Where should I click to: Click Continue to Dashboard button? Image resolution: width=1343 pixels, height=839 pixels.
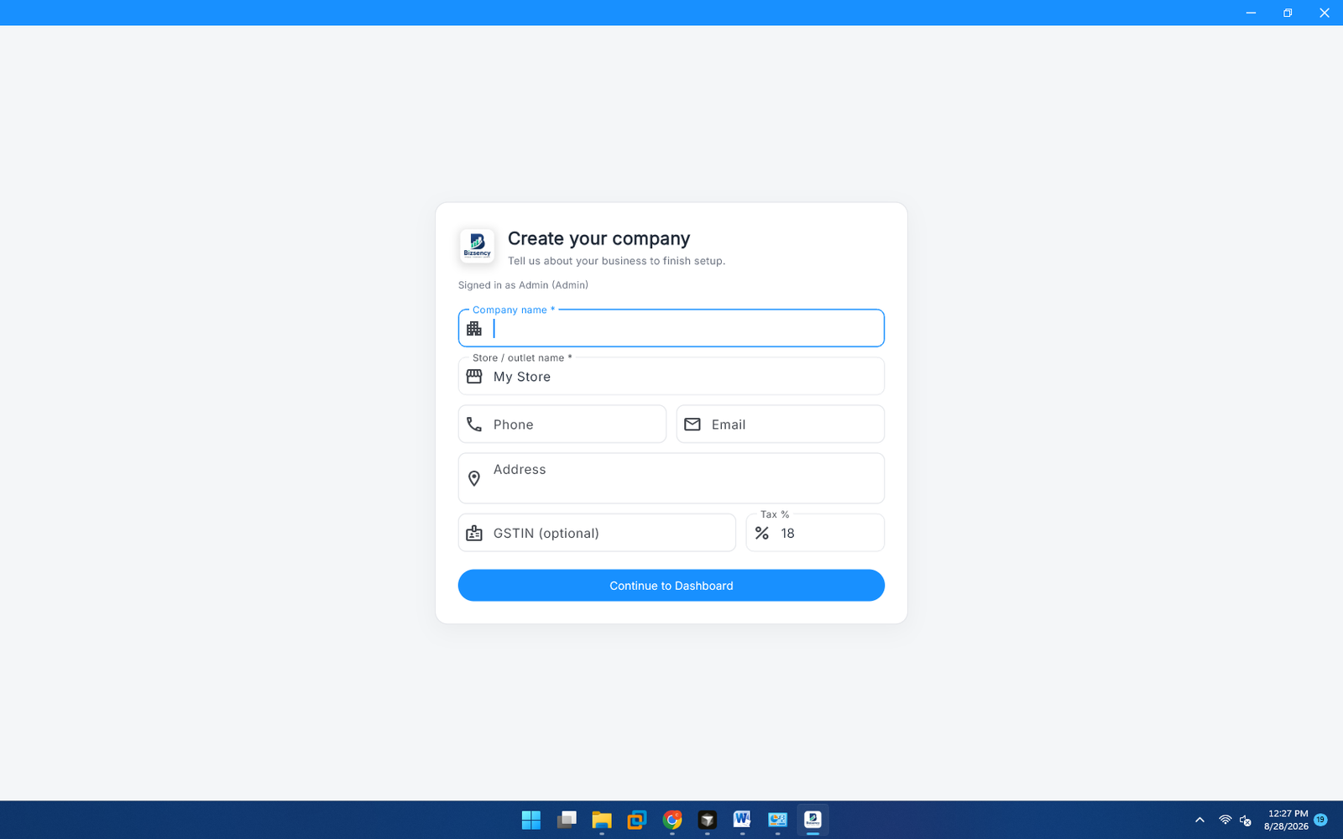coord(671,586)
